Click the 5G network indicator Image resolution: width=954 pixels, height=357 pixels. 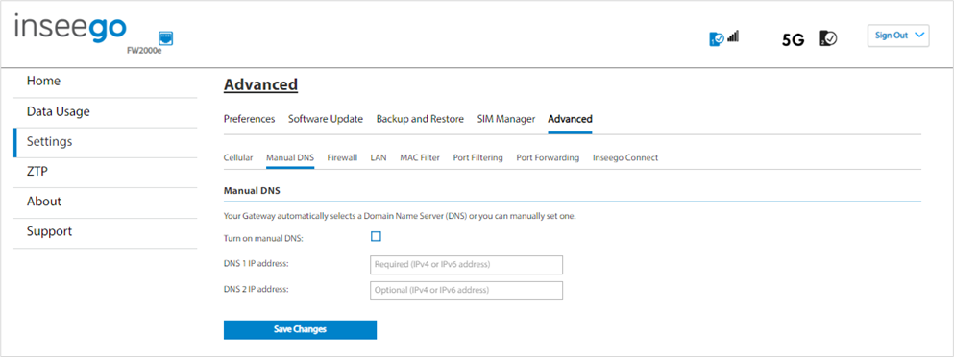coord(793,40)
